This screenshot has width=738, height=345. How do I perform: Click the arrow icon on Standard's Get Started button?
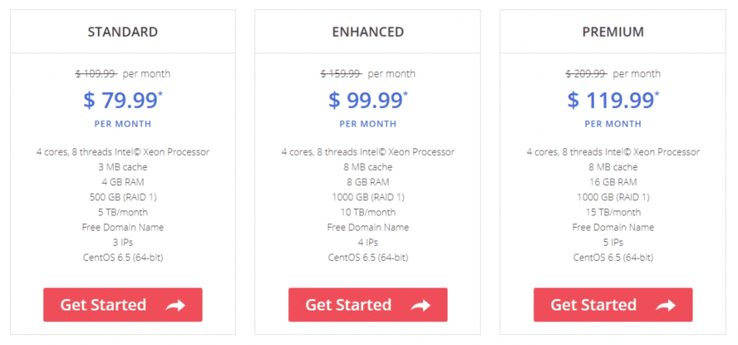click(x=176, y=305)
